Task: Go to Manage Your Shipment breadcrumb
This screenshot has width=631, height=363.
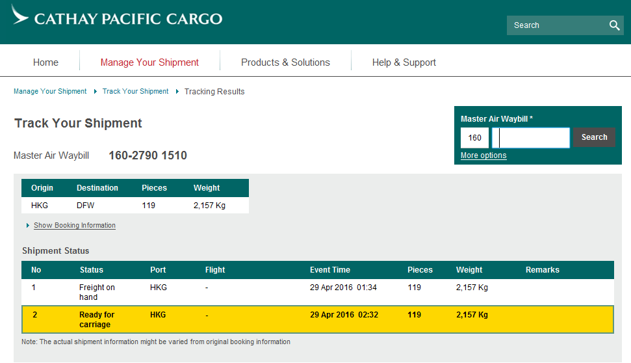Action: 50,92
